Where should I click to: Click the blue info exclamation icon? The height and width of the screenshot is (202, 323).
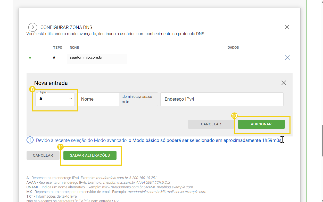click(30, 140)
